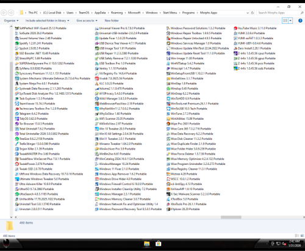Select the TreeSize Portable shortcut icon
The height and width of the screenshot is (251, 305).
coord(17,139)
